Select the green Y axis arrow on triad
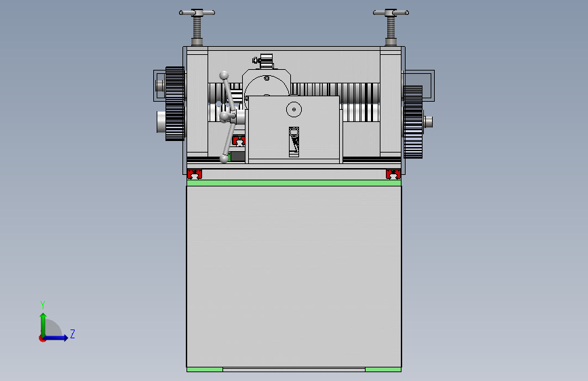Image resolution: width=588 pixels, height=381 pixels. coord(43,324)
